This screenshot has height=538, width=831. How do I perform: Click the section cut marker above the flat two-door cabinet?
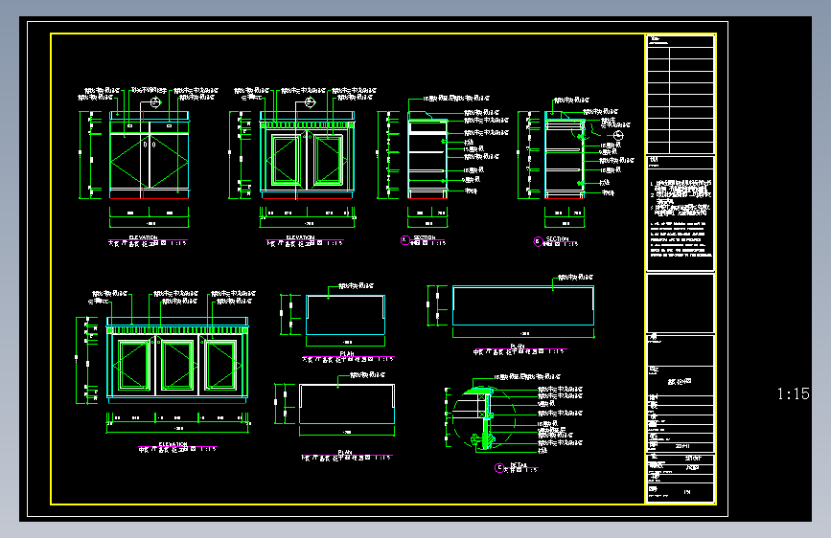(x=154, y=102)
